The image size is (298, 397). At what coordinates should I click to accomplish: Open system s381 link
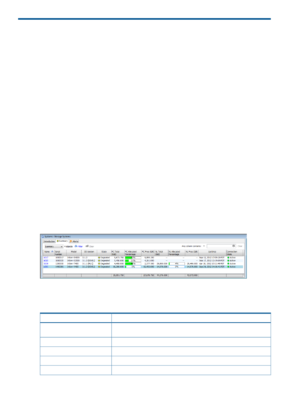[x=46, y=267]
